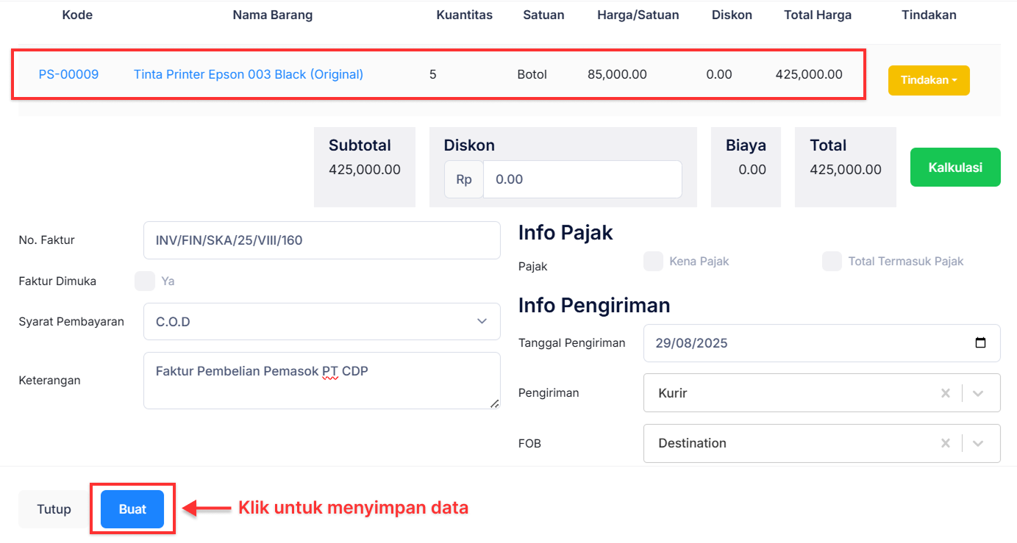
Task: Click Buat to save the invoice
Action: point(132,508)
